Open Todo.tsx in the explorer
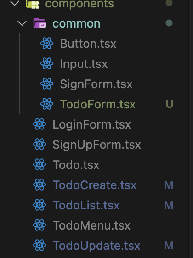The width and height of the screenshot is (193, 258). pos(76,165)
